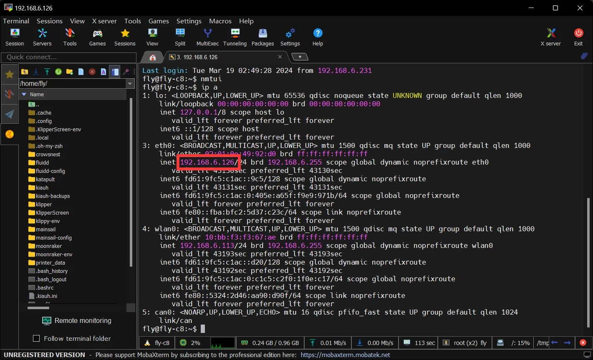Viewport: 593px width, 360px height.
Task: Click the Quick connect input field
Action: click(69, 57)
